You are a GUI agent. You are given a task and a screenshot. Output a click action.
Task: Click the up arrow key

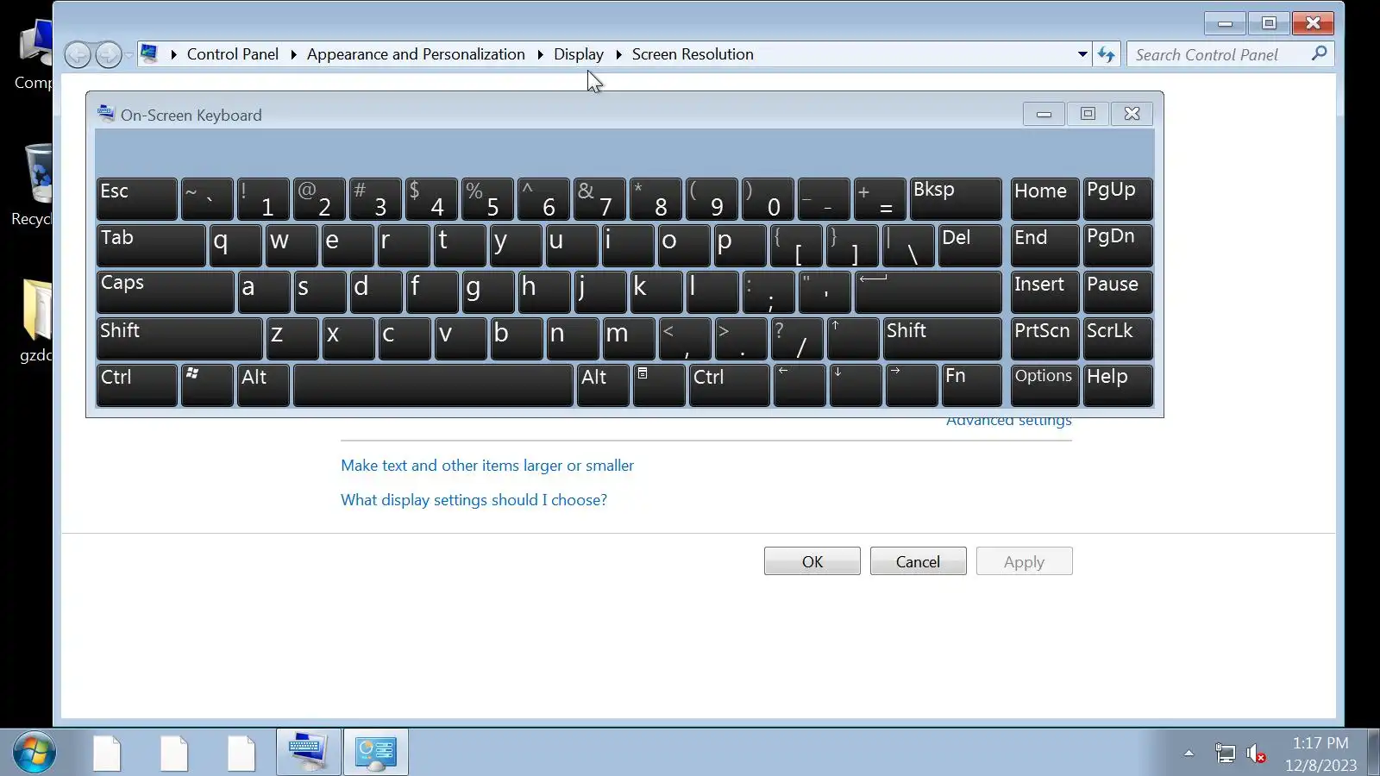coord(853,338)
